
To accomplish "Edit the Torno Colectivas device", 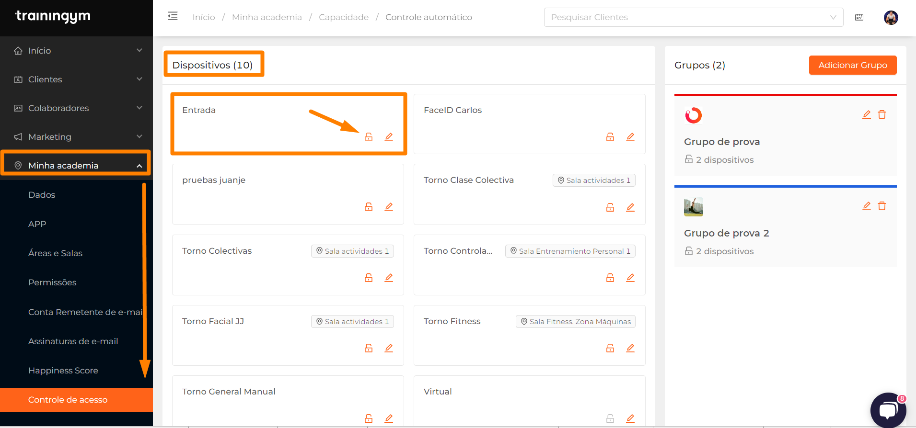I will pyautogui.click(x=389, y=278).
